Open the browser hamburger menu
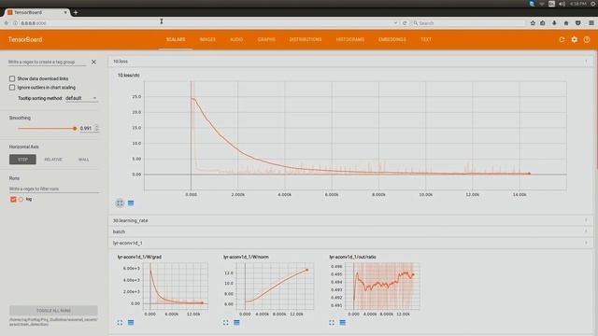 pyautogui.click(x=591, y=23)
